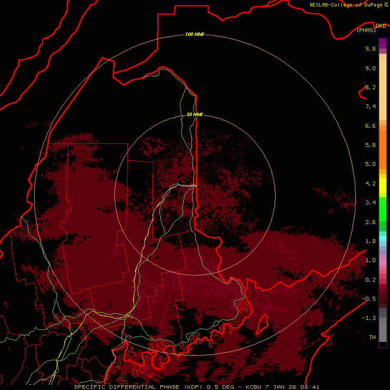Image resolution: width=390 pixels, height=390 pixels.
Task: Pick the peach segment of the color bar
Action: 383,89
